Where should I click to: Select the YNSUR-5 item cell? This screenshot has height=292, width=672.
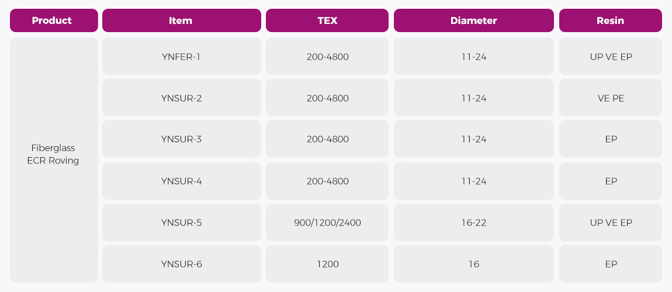[x=181, y=223]
